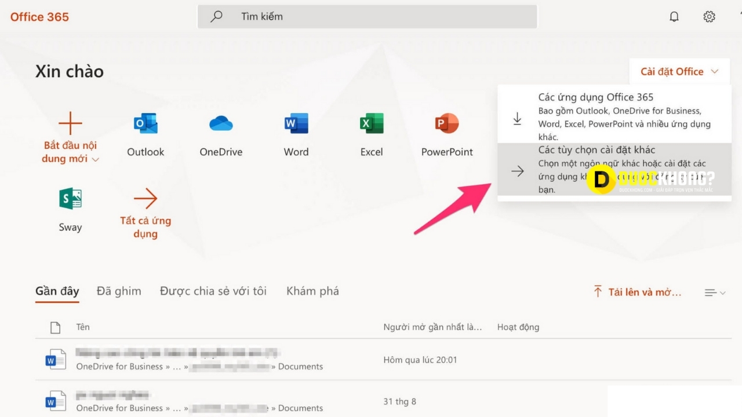742x417 pixels.
Task: Open the PowerPoint app icon
Action: coord(447,123)
